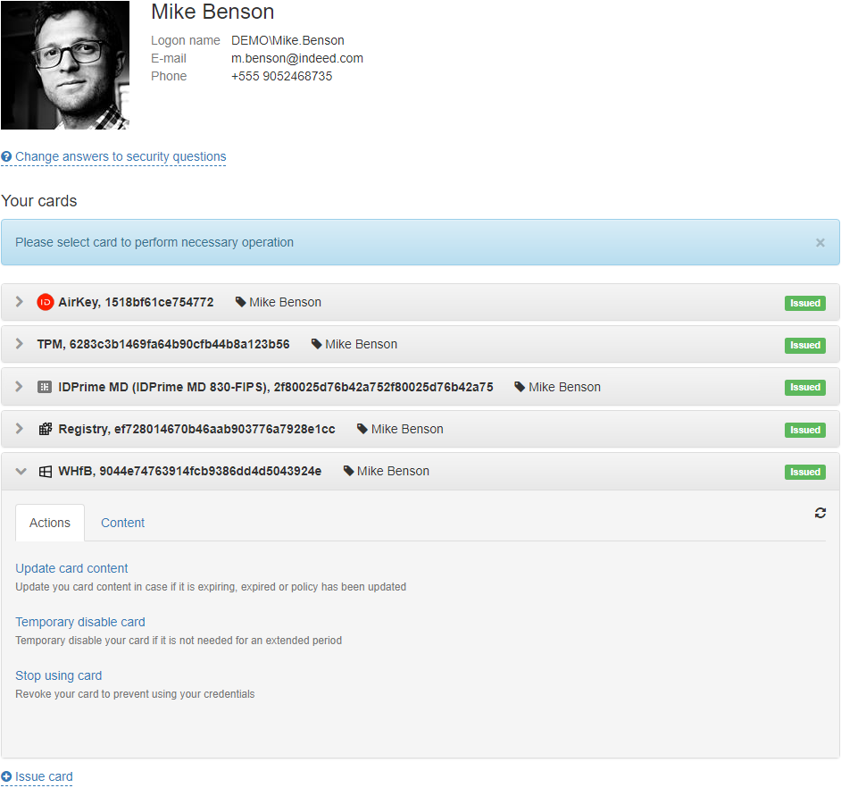Image resolution: width=841 pixels, height=788 pixels.
Task: Click the refresh icon in WHfB panel
Action: point(820,513)
